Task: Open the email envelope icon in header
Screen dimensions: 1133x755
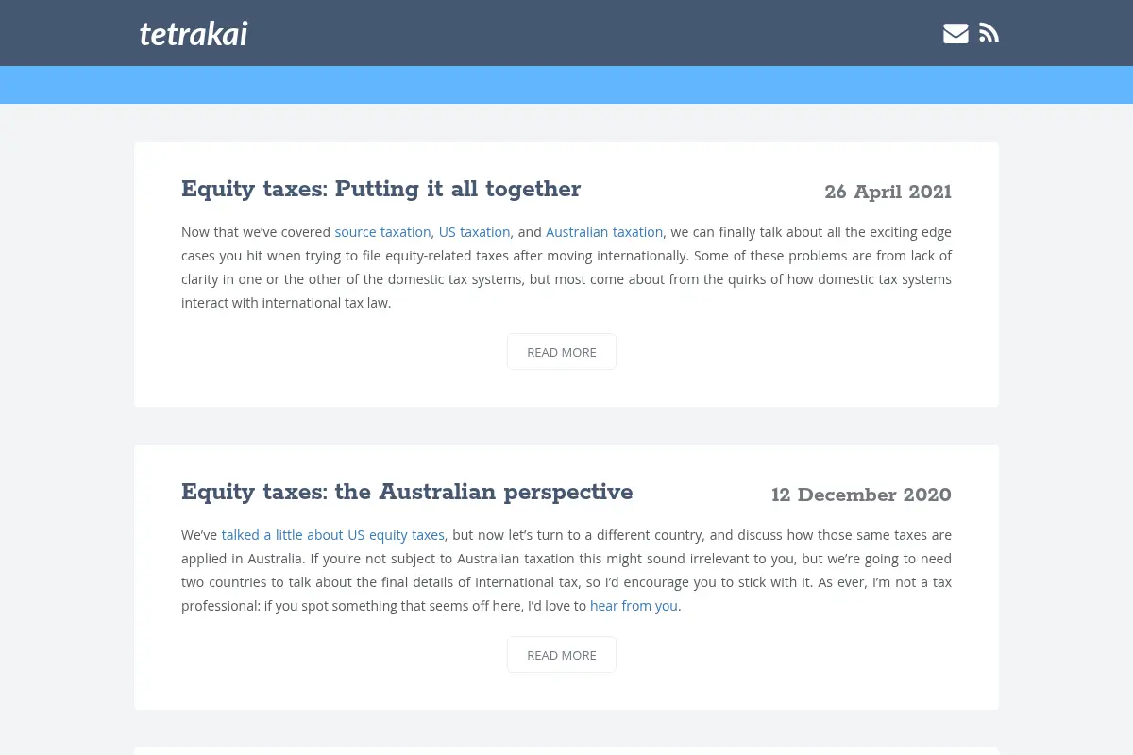Action: click(955, 33)
